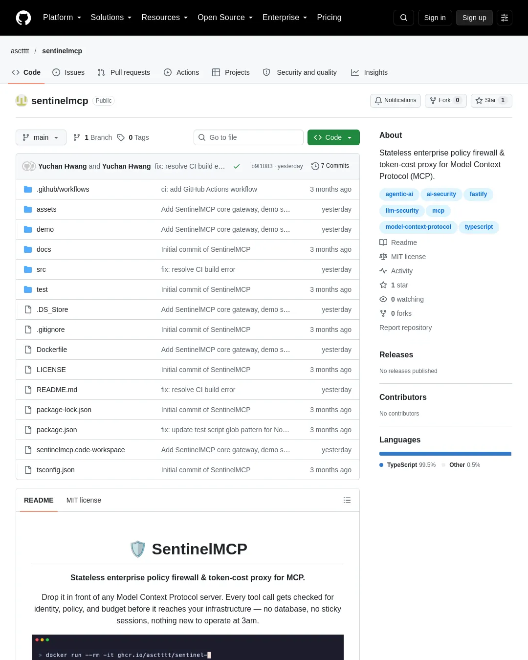Click the tag icon beside '0 Tags'
The width and height of the screenshot is (528, 660).
(121, 137)
